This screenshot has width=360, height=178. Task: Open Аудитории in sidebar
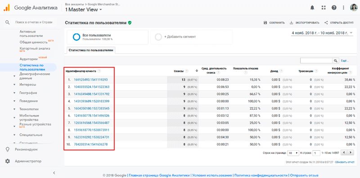[29, 59]
